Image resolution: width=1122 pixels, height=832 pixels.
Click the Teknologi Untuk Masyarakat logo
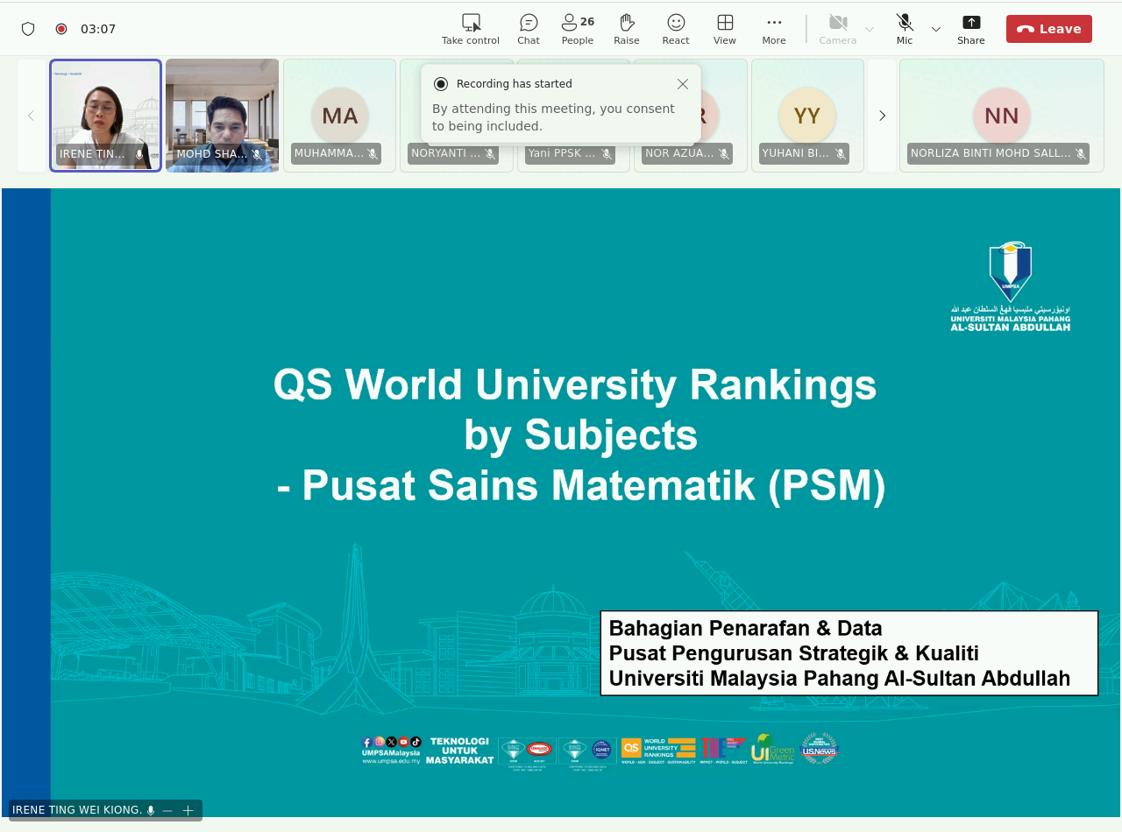click(460, 751)
